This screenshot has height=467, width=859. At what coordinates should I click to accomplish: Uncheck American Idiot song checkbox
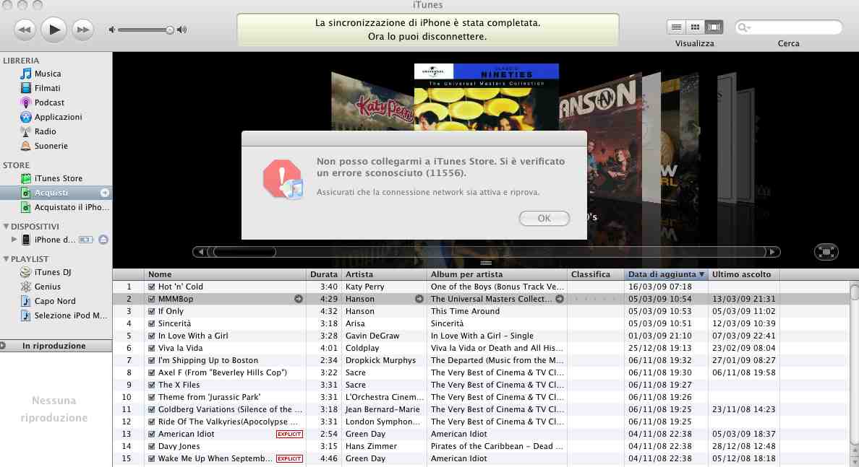[152, 435]
